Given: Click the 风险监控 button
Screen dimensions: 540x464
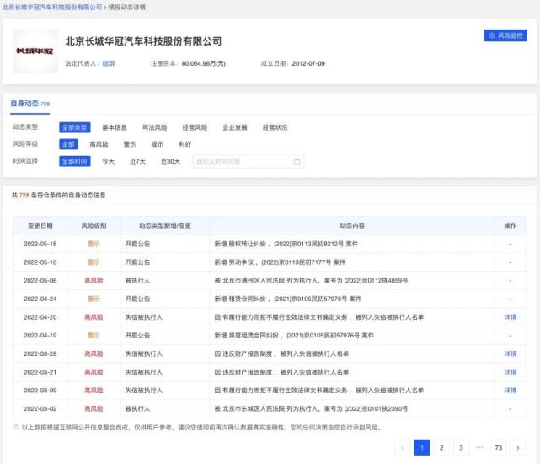Looking at the screenshot, I should coord(505,35).
